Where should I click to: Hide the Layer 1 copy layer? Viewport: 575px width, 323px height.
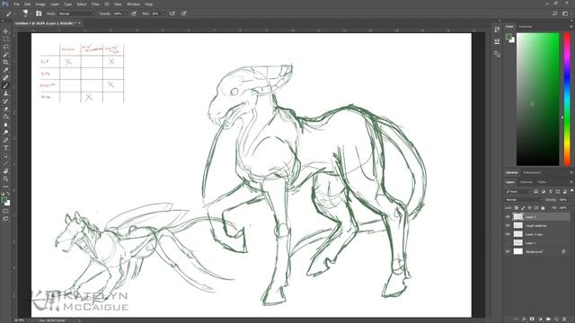[508, 234]
